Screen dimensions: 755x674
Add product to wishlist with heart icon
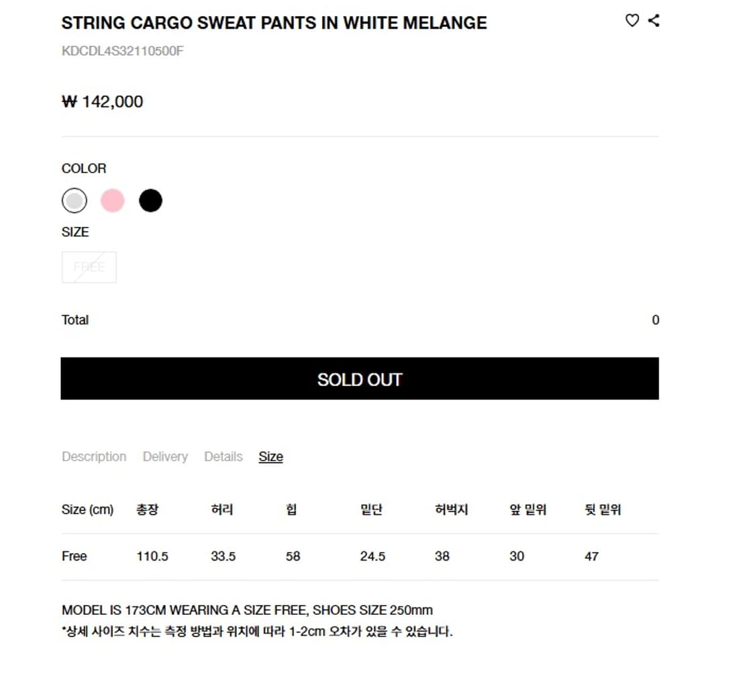point(632,21)
